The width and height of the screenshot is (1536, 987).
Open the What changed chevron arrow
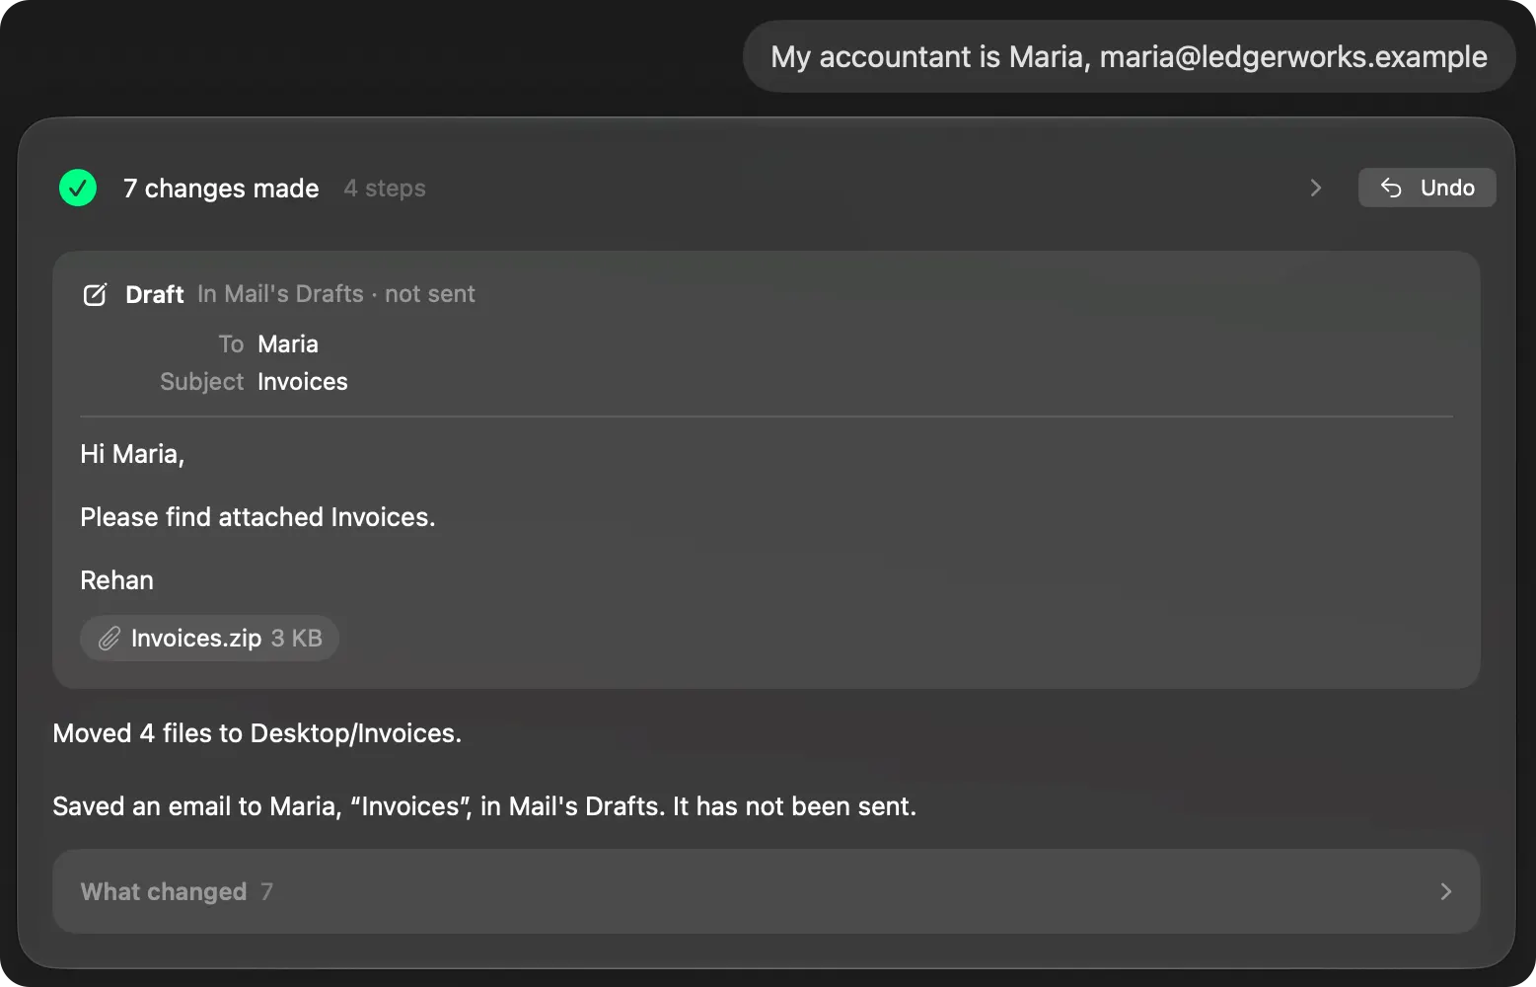point(1445,891)
